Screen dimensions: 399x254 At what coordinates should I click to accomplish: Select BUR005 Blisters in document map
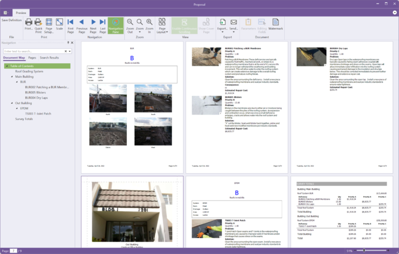(x=36, y=92)
